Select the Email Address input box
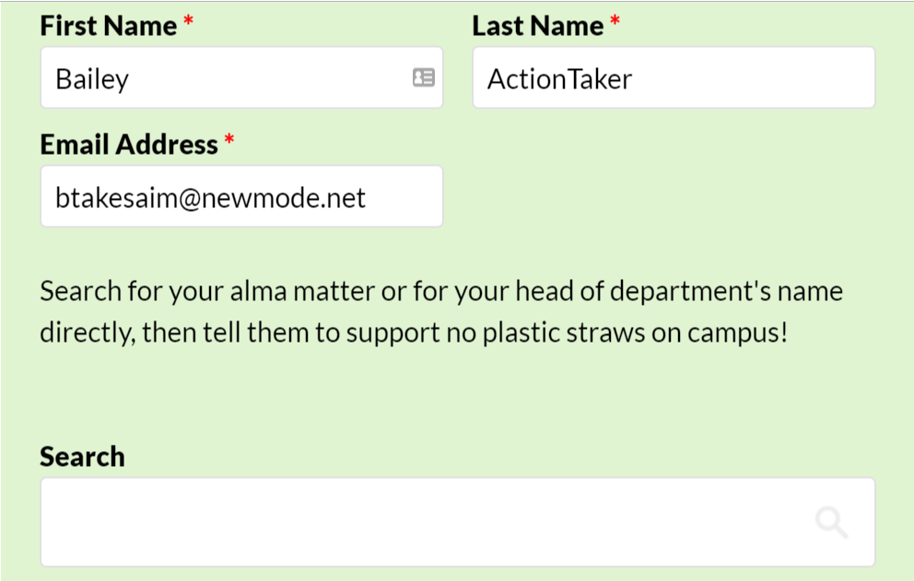Screen dimensions: 914x581 tap(242, 196)
